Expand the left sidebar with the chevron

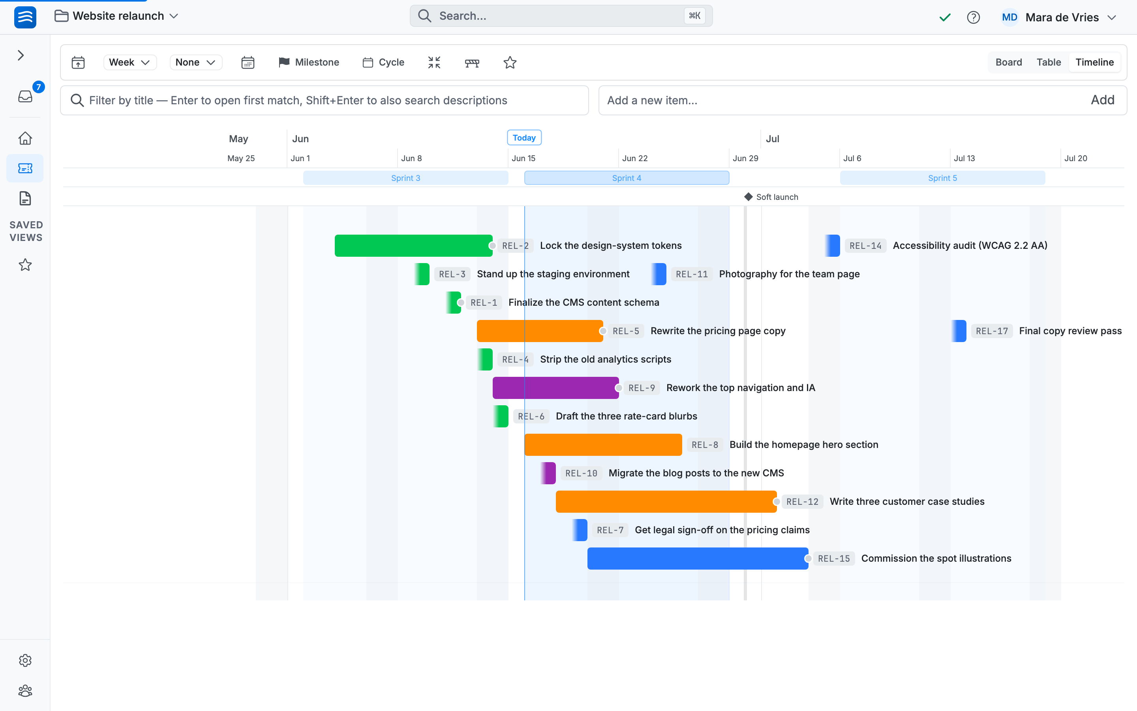coord(21,55)
